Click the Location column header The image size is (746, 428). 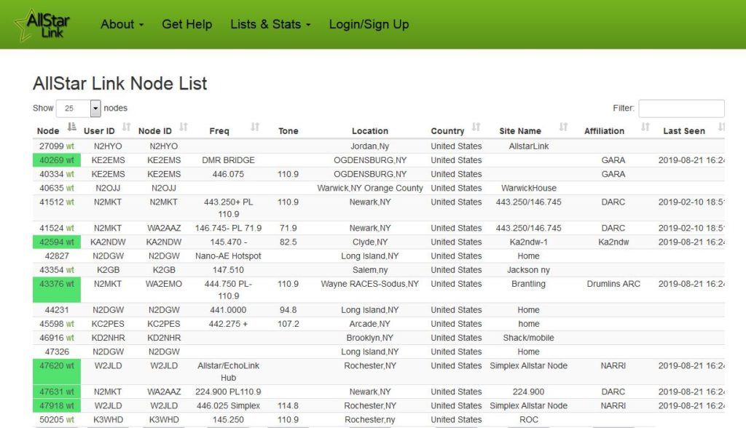369,131
